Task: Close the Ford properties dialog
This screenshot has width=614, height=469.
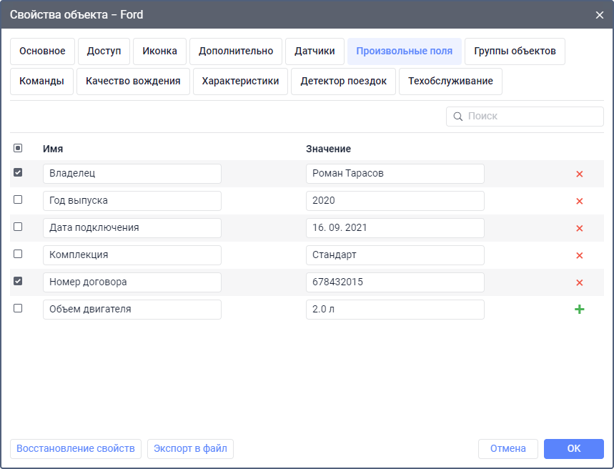Action: (599, 14)
